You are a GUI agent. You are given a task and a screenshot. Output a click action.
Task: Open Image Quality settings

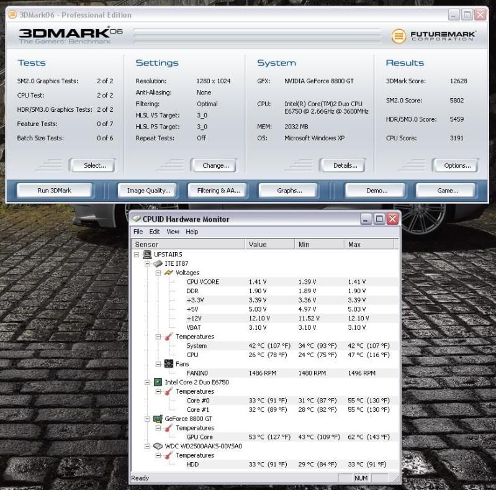pos(148,190)
